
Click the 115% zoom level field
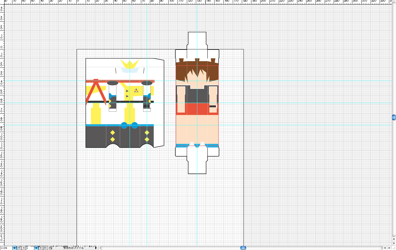6,248
